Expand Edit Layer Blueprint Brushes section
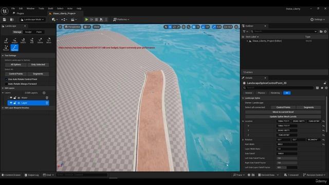329x185 pixels. tap(3, 108)
